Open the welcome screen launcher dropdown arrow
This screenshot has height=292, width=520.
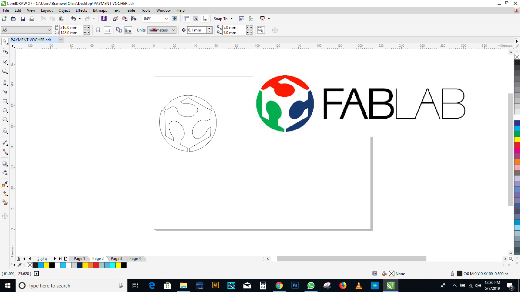[269, 19]
